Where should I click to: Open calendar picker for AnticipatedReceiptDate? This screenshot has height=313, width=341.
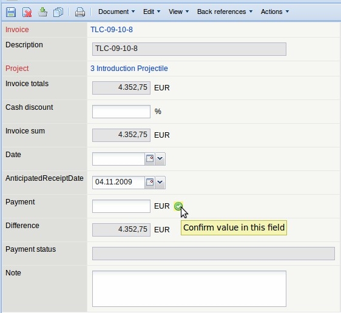(x=150, y=183)
